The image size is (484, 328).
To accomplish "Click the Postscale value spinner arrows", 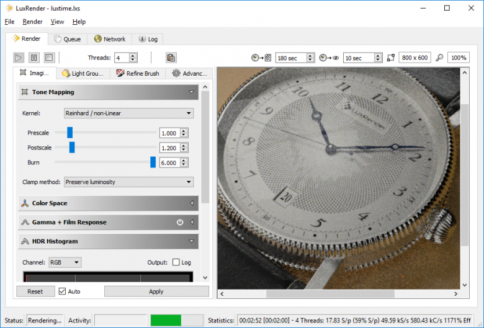I will [184, 148].
